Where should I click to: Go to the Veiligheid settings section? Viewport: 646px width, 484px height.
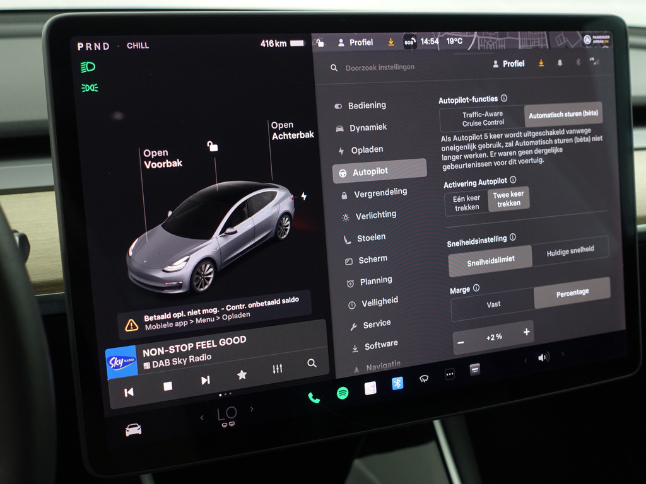point(379,302)
